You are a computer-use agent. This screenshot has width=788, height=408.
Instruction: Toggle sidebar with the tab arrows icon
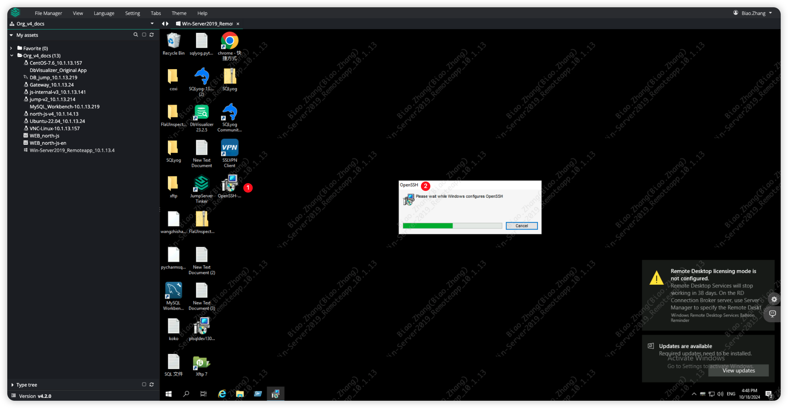pos(165,24)
